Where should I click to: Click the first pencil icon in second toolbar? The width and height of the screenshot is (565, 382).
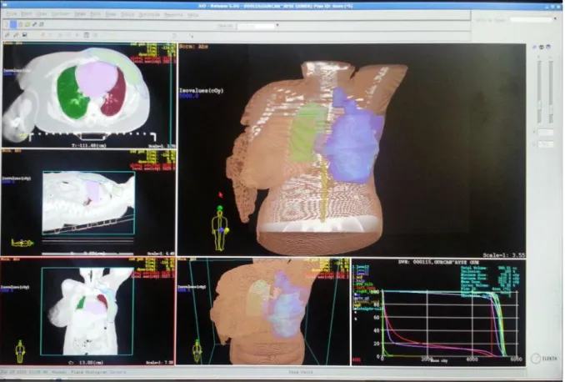click(7, 35)
